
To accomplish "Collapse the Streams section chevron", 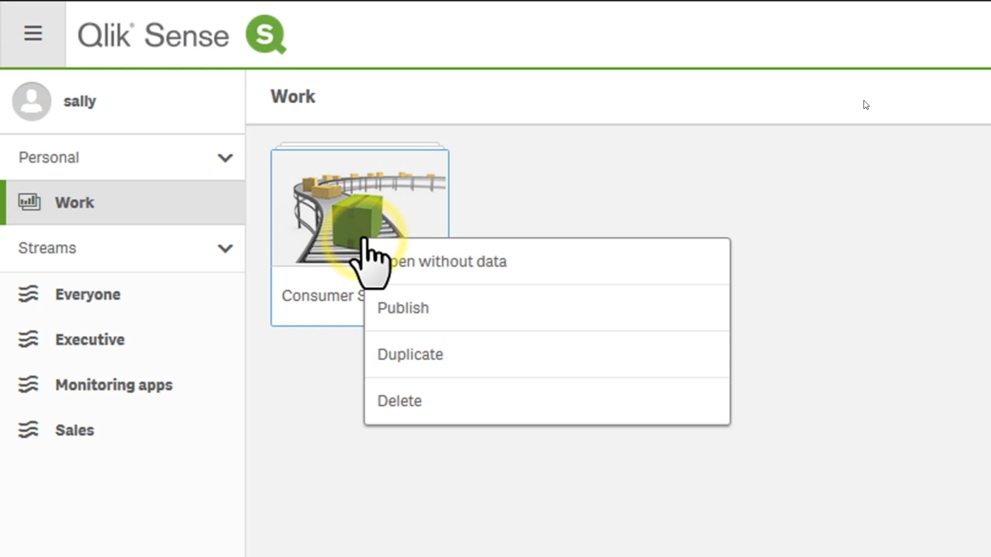I will tap(225, 249).
